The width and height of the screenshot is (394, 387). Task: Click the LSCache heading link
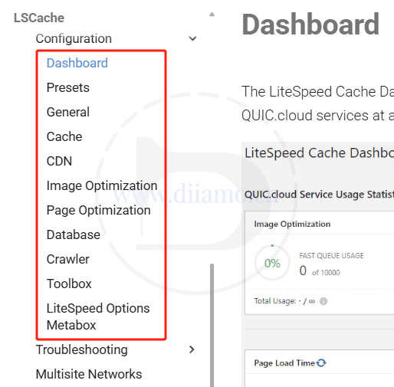tap(39, 18)
